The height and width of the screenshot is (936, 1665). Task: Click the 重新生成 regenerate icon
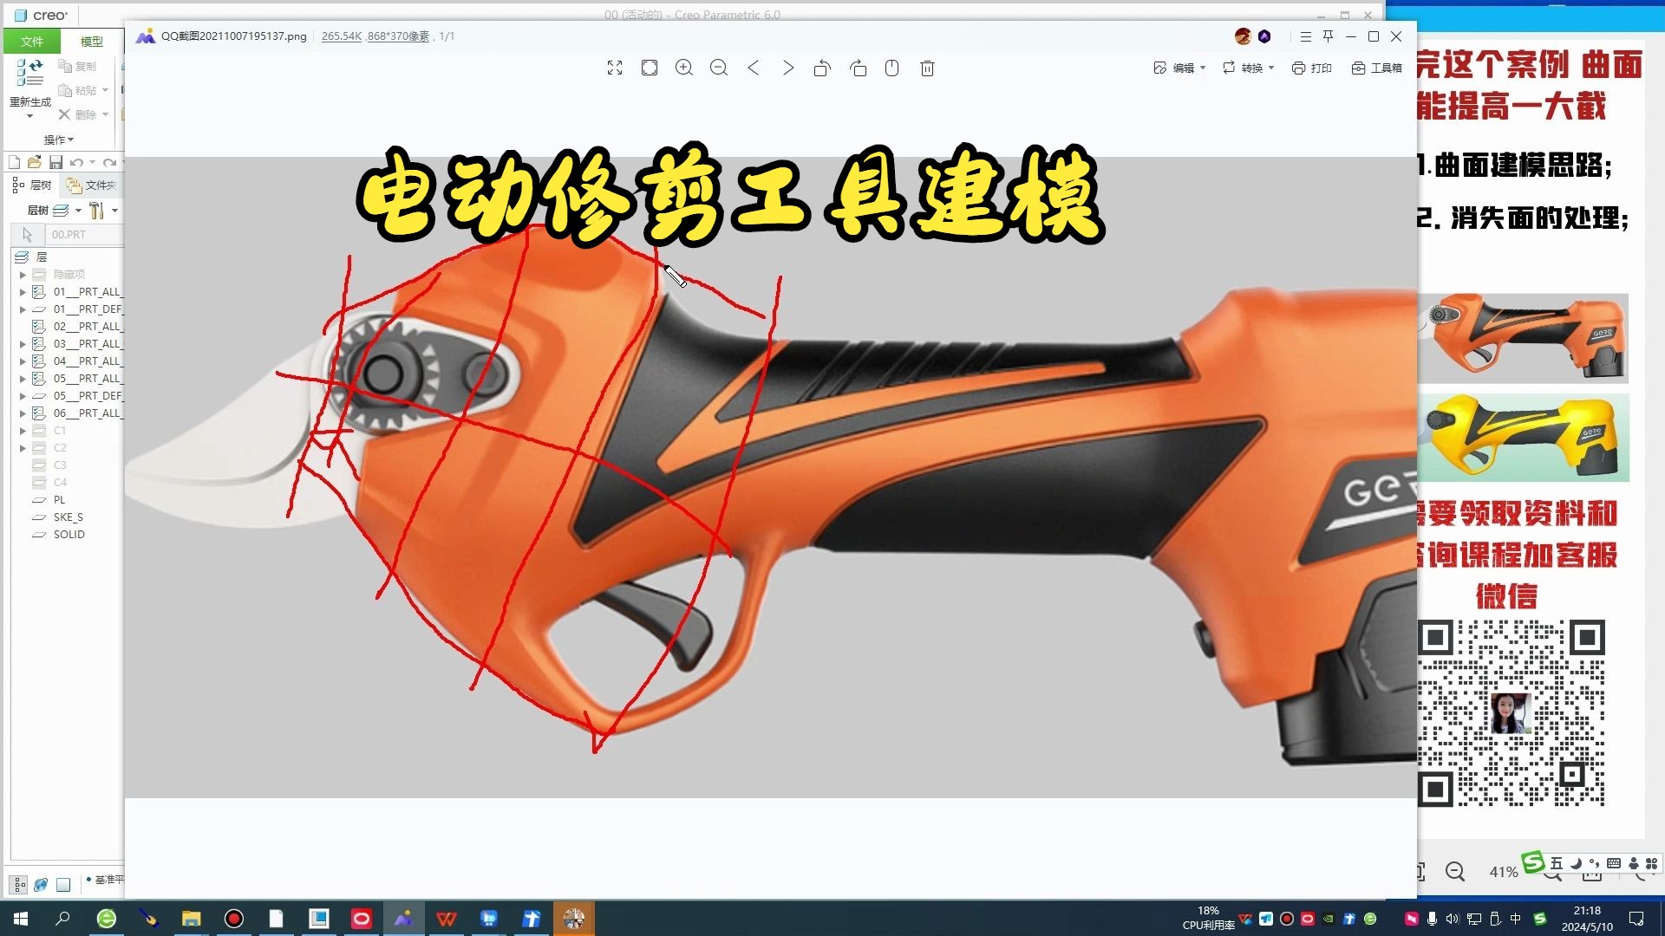(29, 73)
